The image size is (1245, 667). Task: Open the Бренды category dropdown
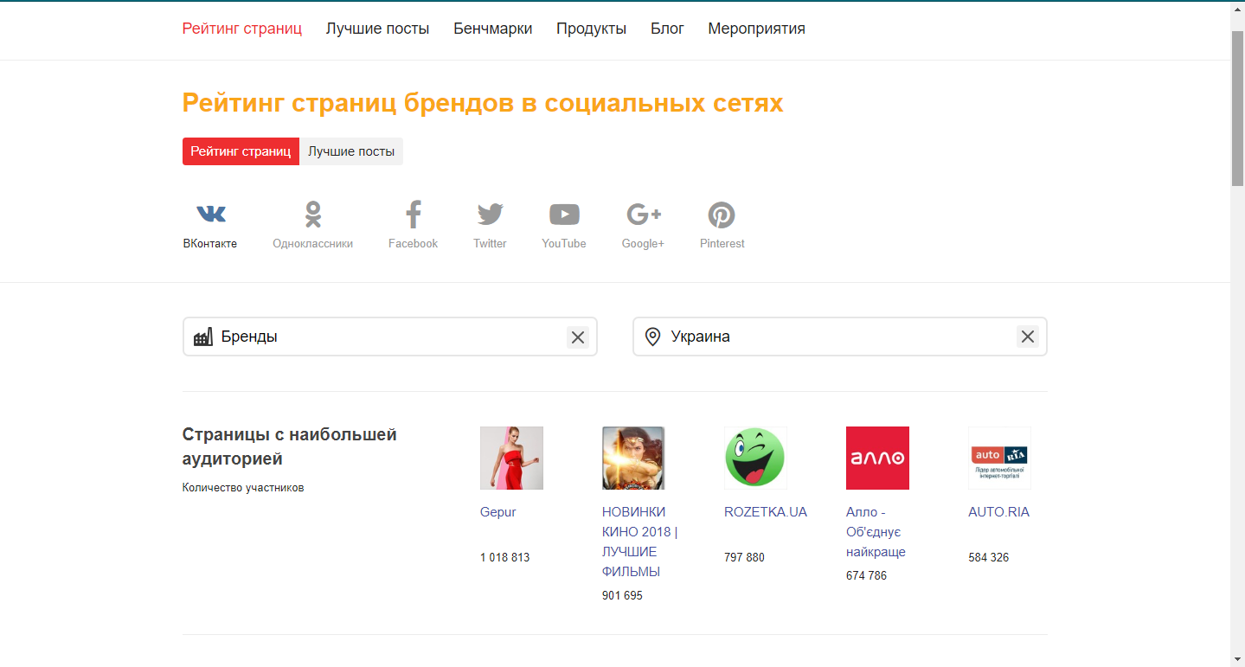click(381, 337)
